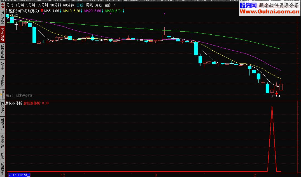Click the 8.42 high price label
This screenshot has width=301, height=177.
(x=14, y=16)
